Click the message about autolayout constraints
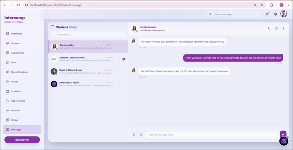 [182, 42]
